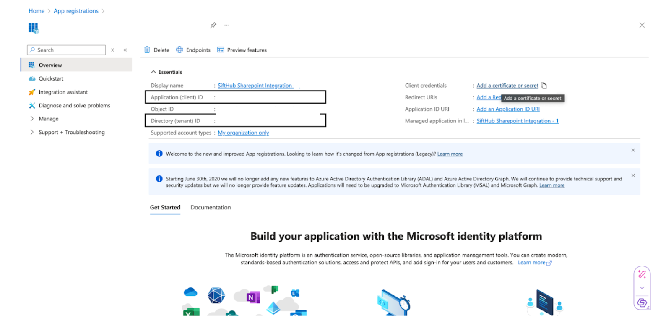
Task: Switch to the Documentation tab
Action: [x=211, y=207]
